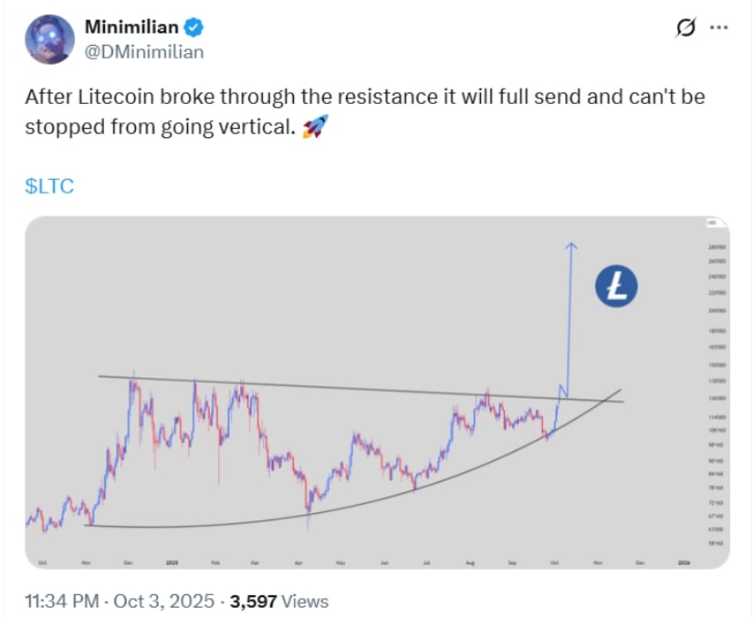
Task: Follow the $LTC cashtag link
Action: (x=49, y=186)
